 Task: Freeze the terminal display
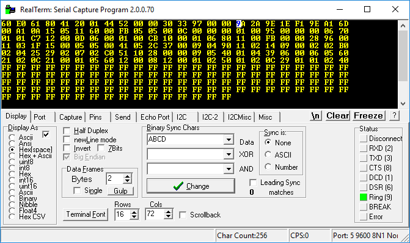[x=368, y=115]
